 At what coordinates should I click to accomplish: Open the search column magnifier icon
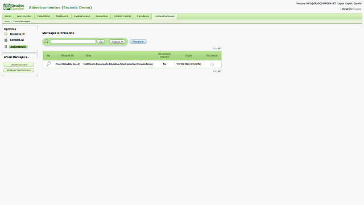pos(46,42)
